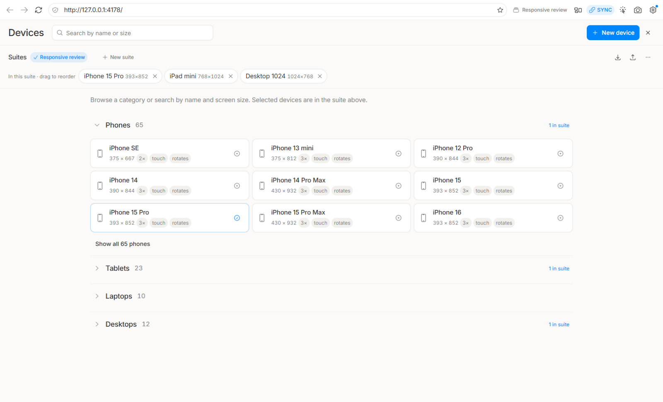This screenshot has height=402, width=663.
Task: Click 1 in suite link for Desktops
Action: [x=559, y=325]
